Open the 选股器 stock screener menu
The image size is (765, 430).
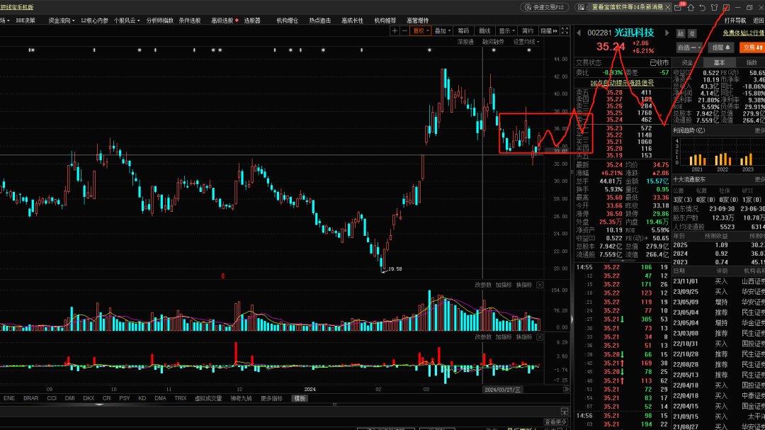coord(251,21)
